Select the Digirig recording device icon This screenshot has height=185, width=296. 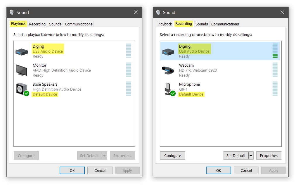tap(168, 51)
